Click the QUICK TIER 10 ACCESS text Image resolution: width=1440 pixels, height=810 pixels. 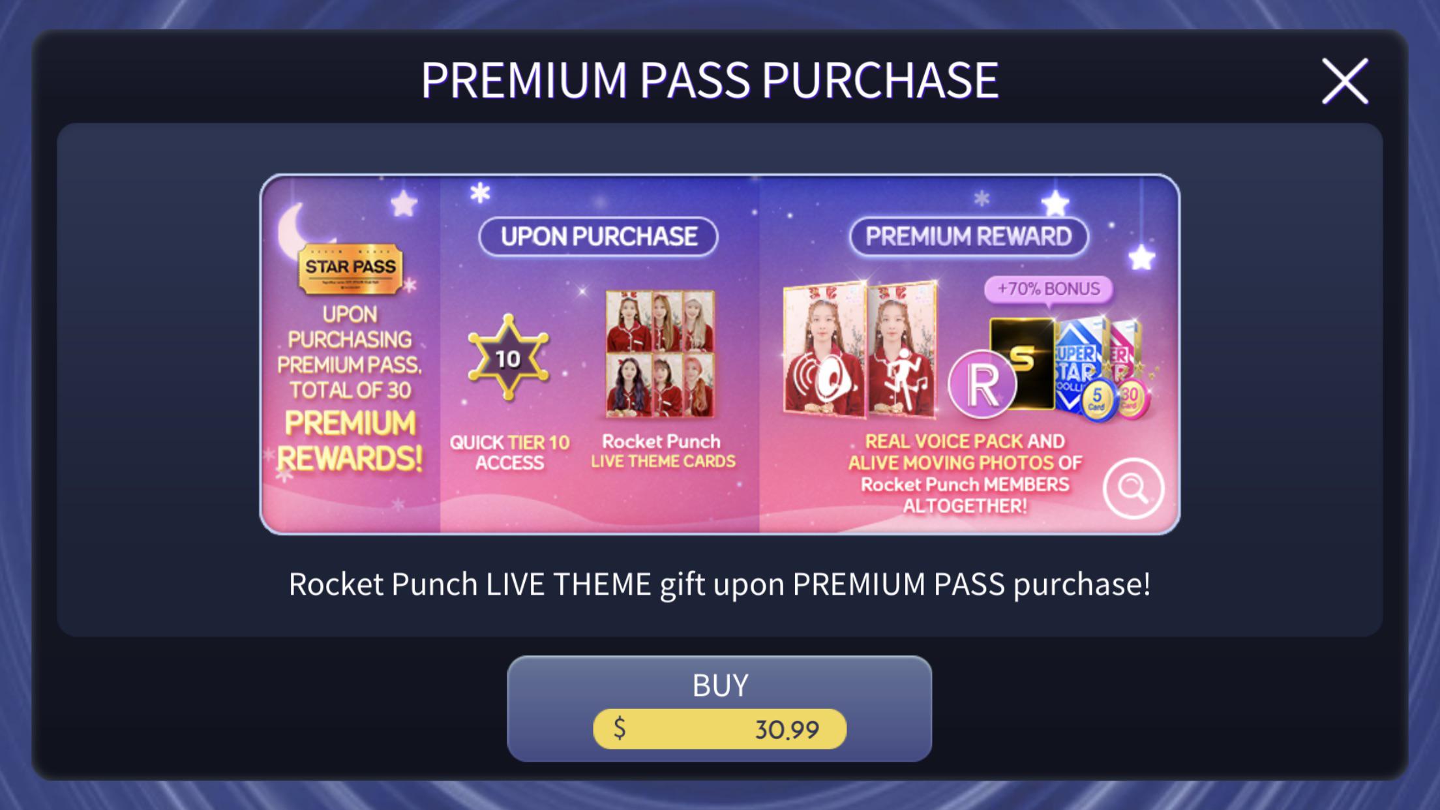509,452
